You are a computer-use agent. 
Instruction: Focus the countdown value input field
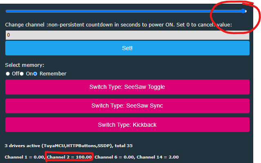tap(127, 35)
